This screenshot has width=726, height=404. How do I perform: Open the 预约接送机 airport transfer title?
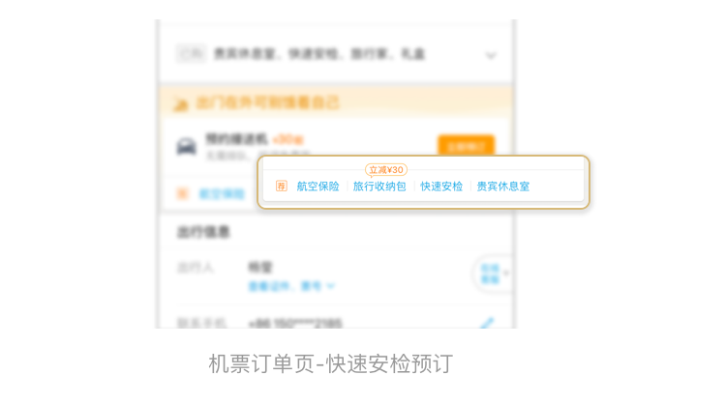[236, 138]
